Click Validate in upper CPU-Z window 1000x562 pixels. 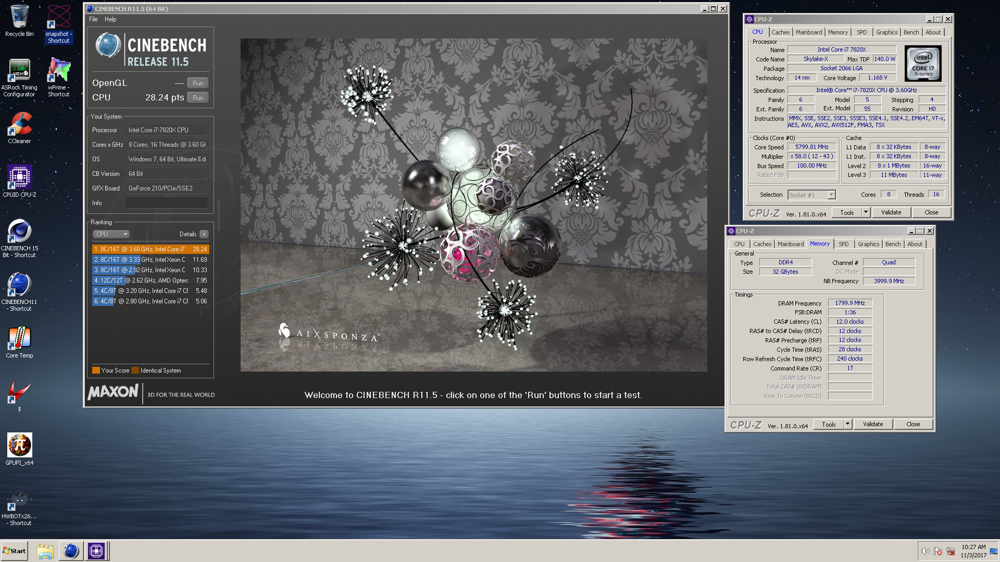[x=891, y=212]
